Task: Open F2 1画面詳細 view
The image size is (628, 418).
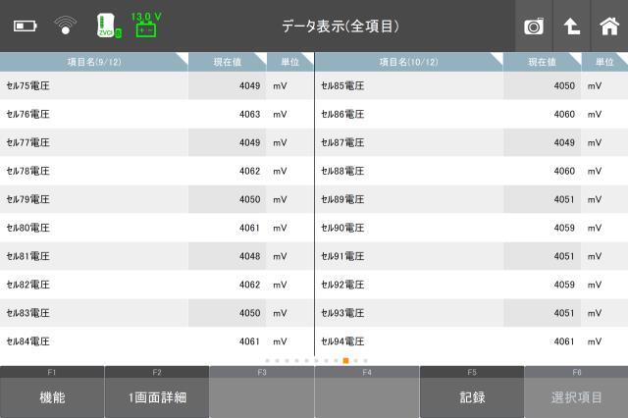Action: pyautogui.click(x=157, y=392)
